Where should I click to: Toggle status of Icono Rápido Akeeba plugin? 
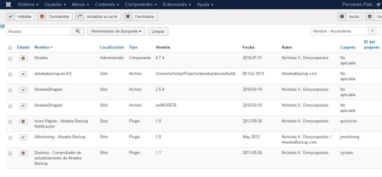click(x=23, y=121)
